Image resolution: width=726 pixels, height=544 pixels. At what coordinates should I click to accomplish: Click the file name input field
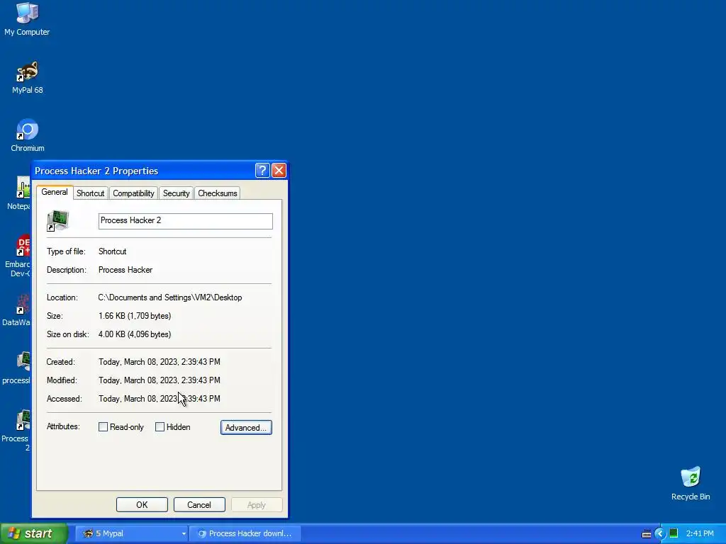[185, 221]
